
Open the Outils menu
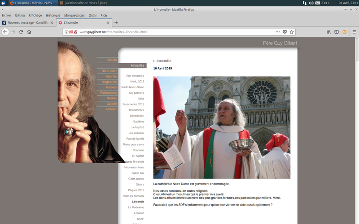(x=92, y=15)
